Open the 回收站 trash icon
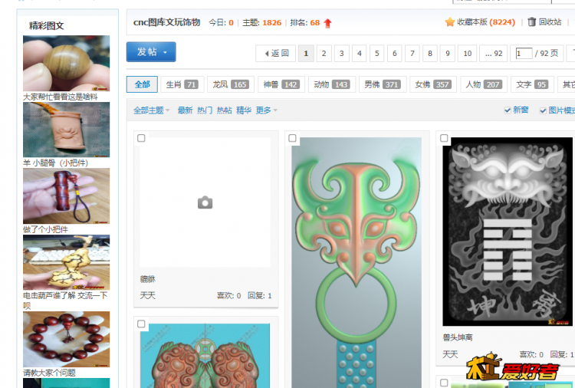Screen dimensions: 575x388 click(532, 22)
